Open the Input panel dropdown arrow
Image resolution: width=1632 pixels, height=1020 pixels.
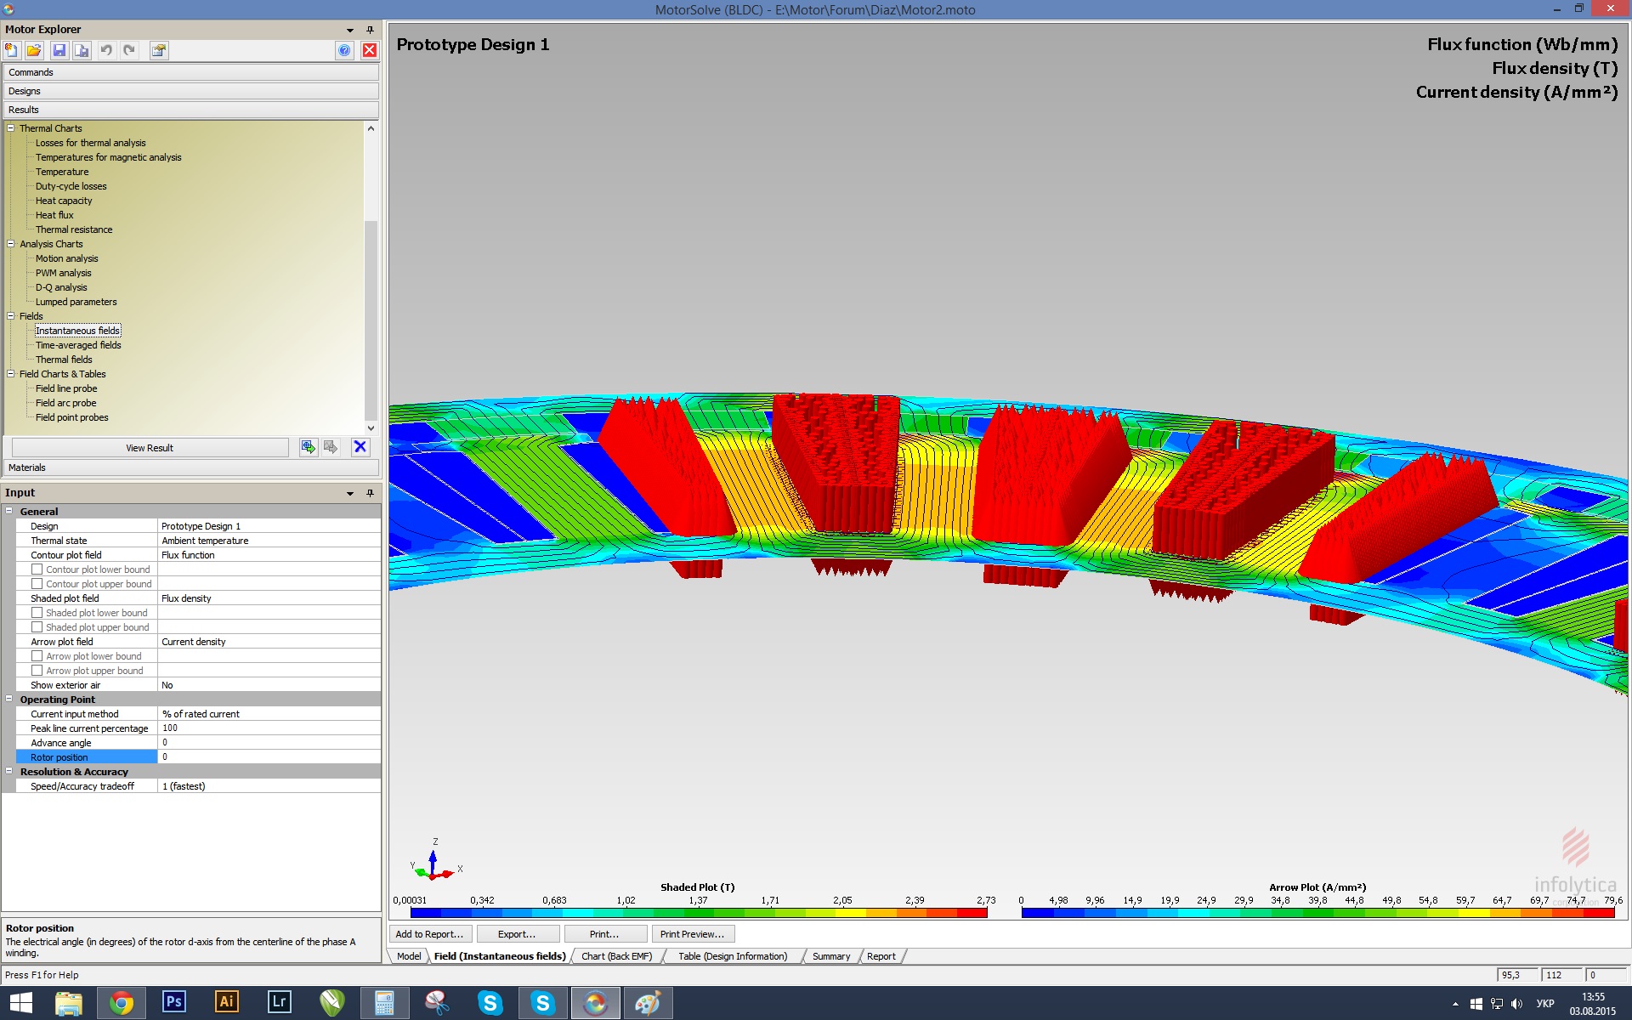point(350,493)
